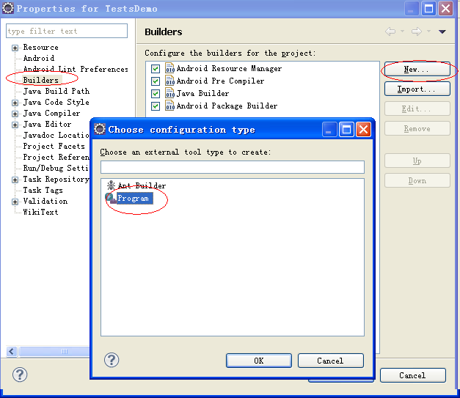
Task: Open the Project References page
Action: (56, 157)
